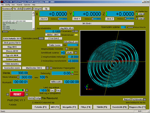Click the Folyamatos indicator LED
The width and height of the screenshot is (150, 113).
tap(75, 31)
